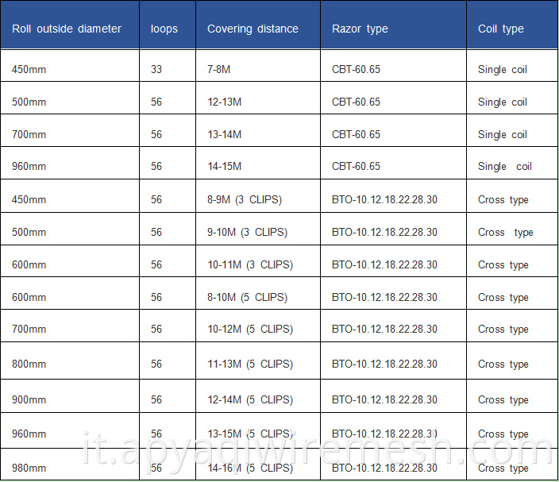Select the '12-14M (5 CLIPS)' cell
This screenshot has height=482, width=559.
[x=258, y=395]
